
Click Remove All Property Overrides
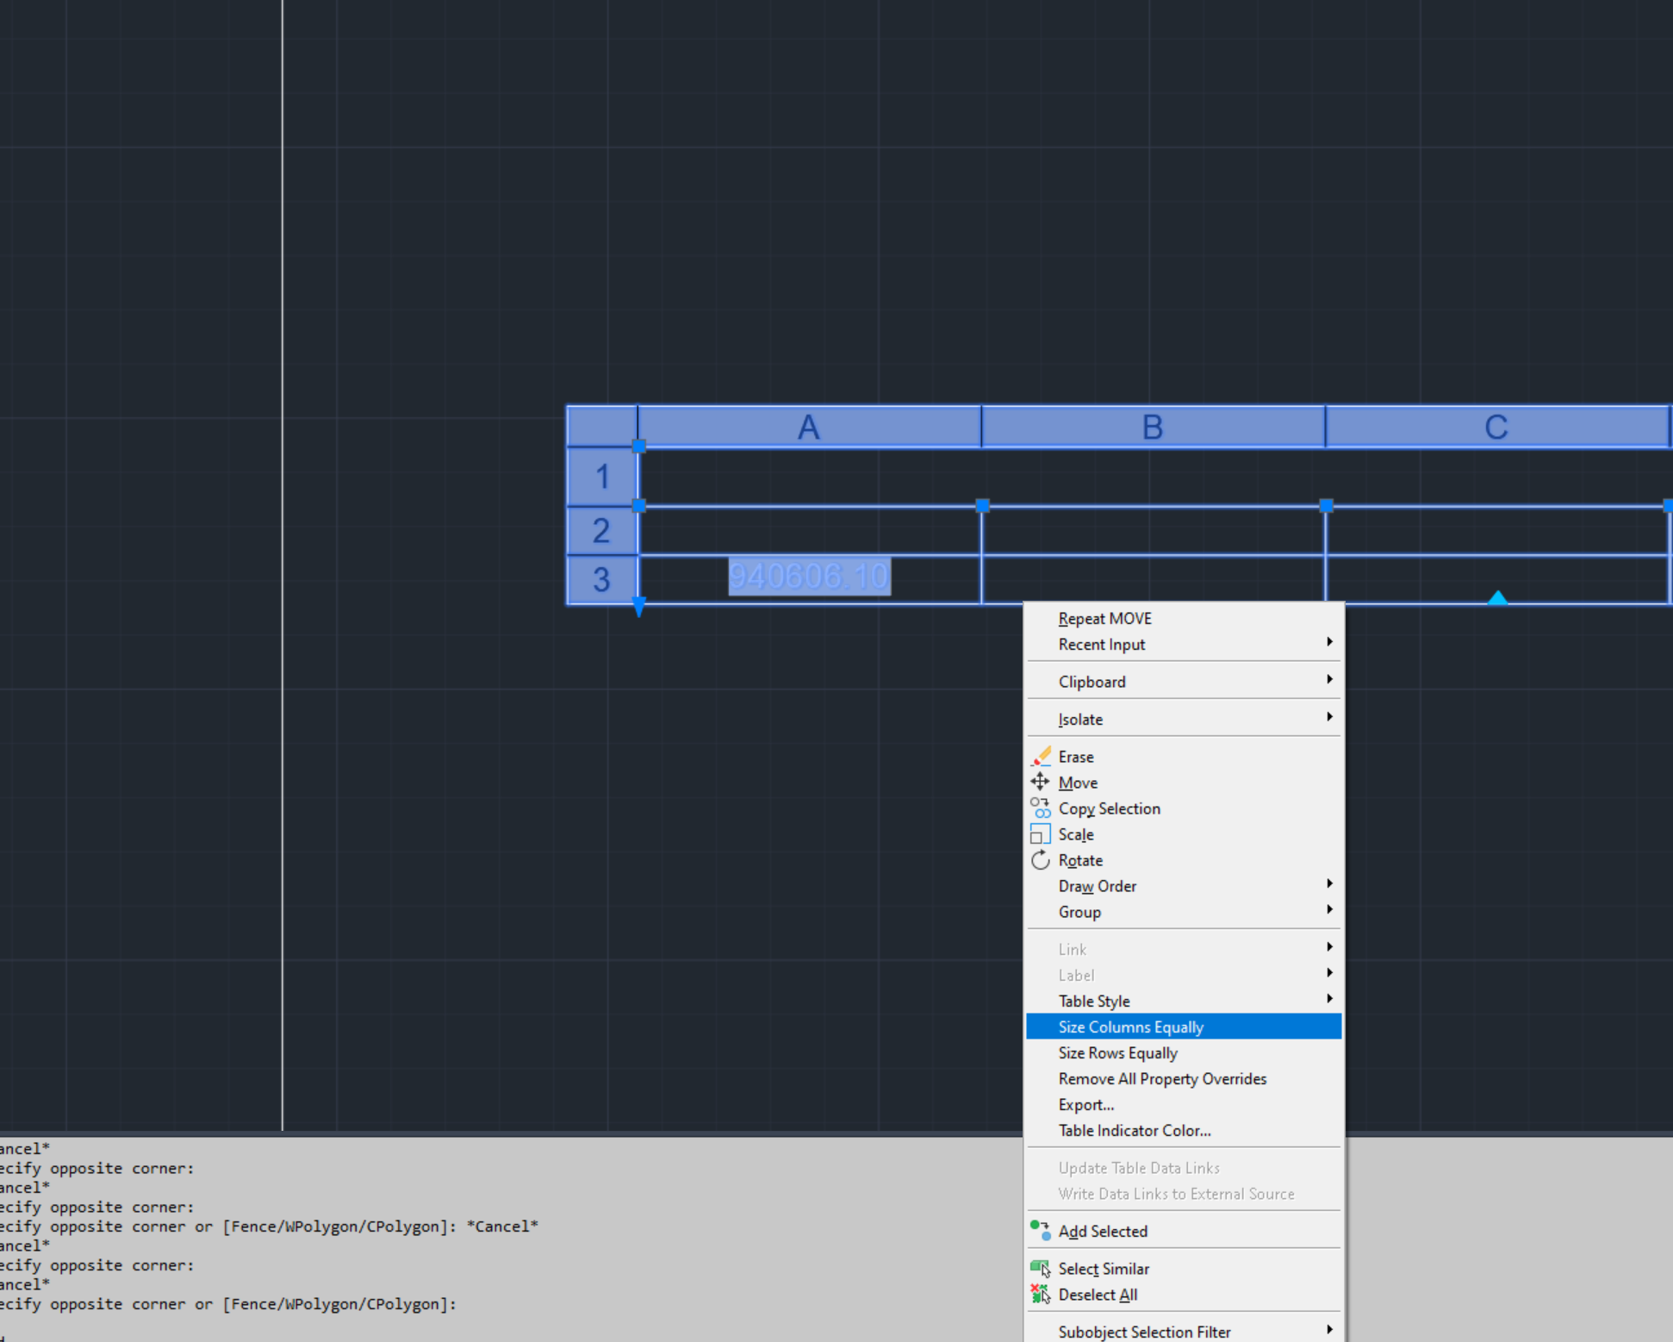pyautogui.click(x=1162, y=1078)
